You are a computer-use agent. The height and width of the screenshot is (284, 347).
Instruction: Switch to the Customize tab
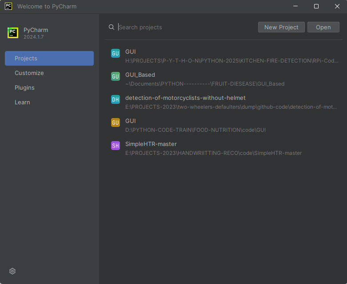[49, 73]
